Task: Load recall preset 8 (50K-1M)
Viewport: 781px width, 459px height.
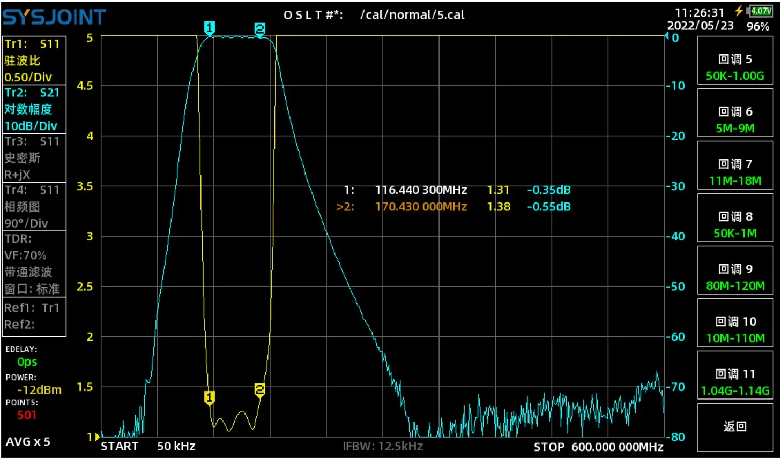Action: [x=735, y=218]
